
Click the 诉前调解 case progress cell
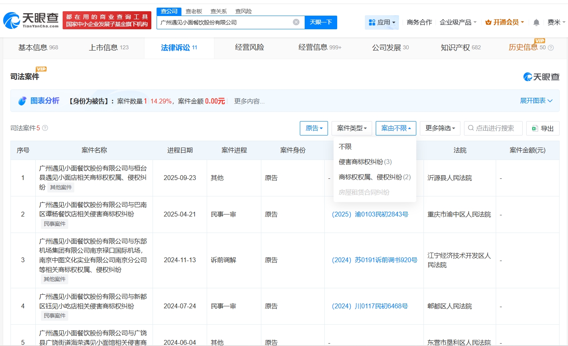pyautogui.click(x=224, y=260)
